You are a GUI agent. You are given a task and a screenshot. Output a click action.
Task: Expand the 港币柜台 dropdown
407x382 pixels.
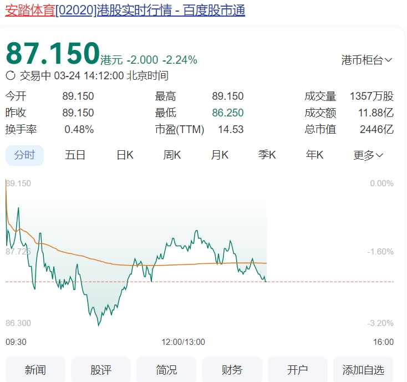click(x=367, y=60)
